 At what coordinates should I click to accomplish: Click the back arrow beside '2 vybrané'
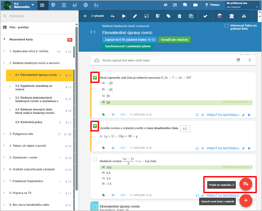[85, 16]
